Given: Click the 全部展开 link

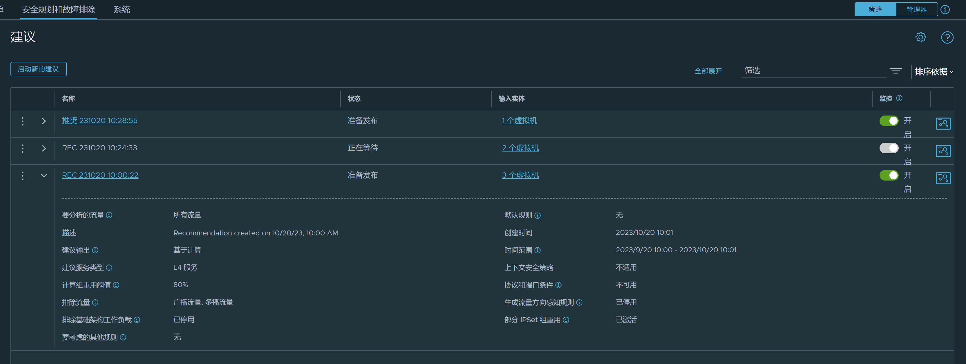Looking at the screenshot, I should (708, 71).
